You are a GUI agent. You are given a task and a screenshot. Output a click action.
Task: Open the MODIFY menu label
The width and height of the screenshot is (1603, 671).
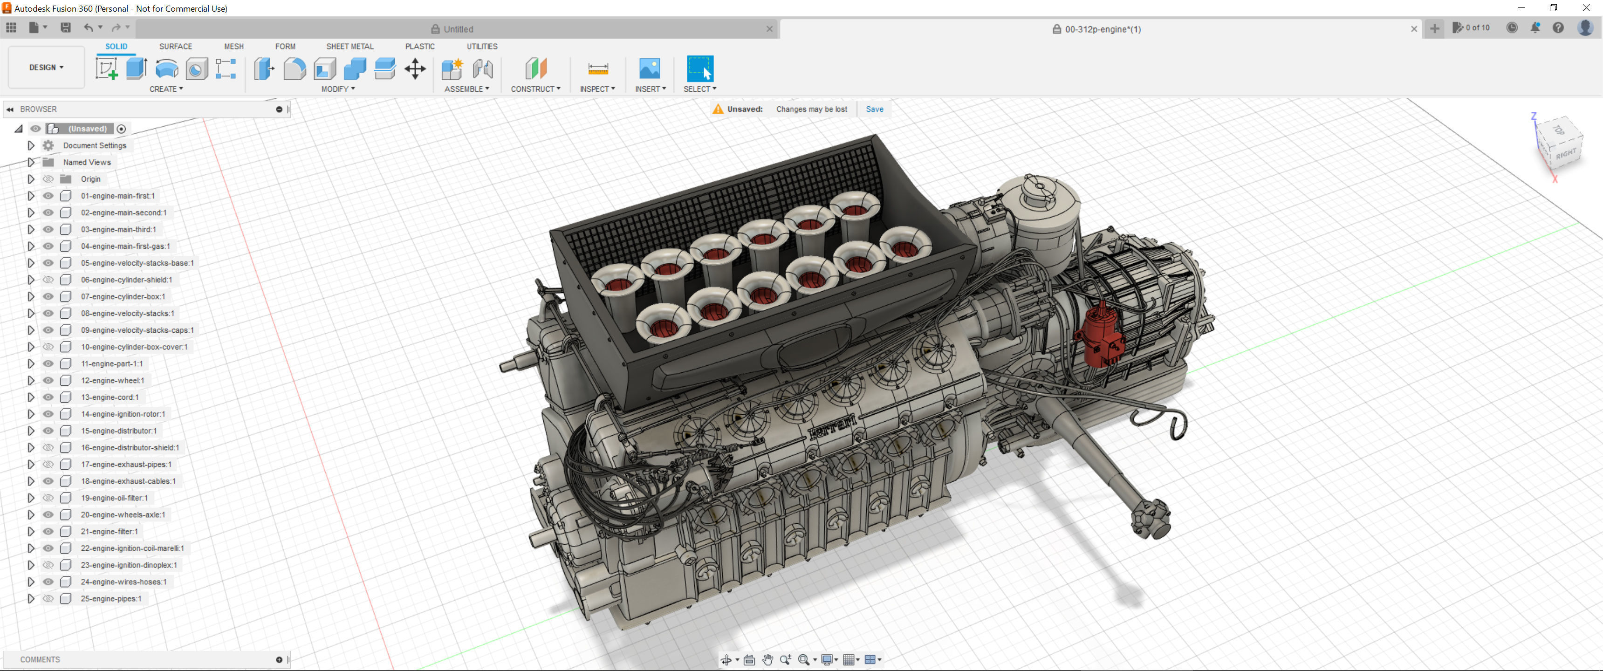[x=338, y=89]
